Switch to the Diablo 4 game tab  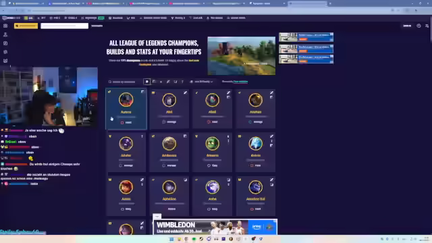[x=71, y=18]
